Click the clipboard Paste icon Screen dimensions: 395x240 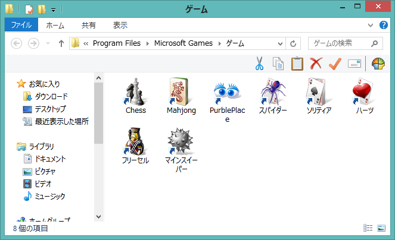[x=297, y=64]
